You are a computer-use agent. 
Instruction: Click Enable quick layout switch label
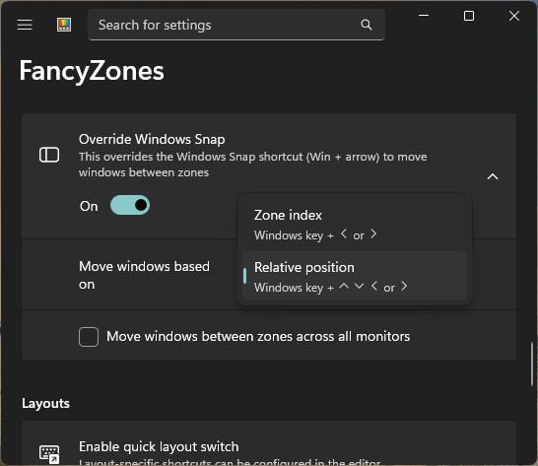click(159, 446)
